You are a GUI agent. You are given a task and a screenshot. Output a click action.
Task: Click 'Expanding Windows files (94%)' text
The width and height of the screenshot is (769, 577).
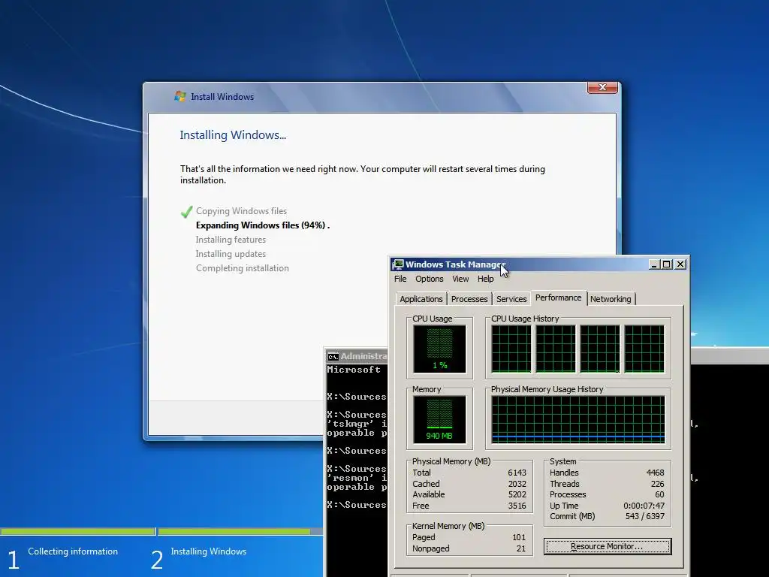click(x=261, y=225)
